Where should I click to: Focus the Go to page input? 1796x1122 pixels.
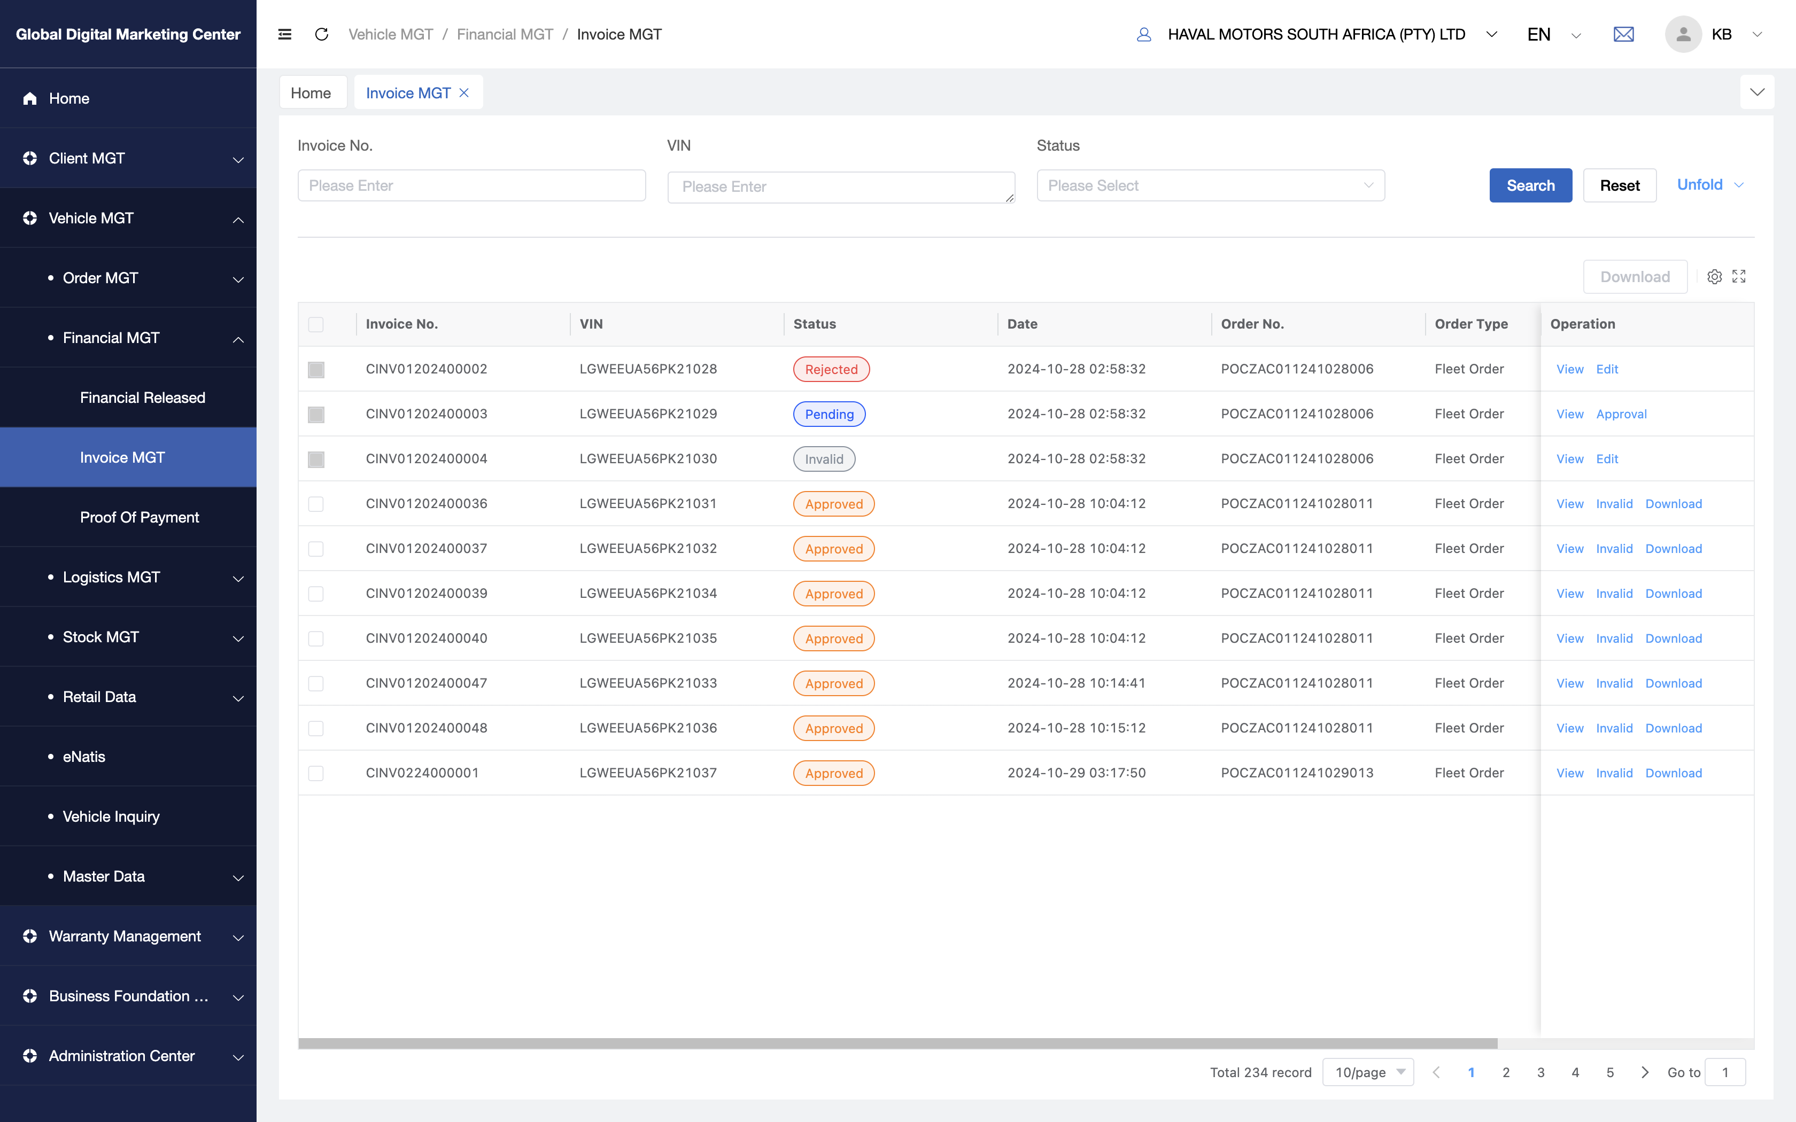pos(1725,1072)
